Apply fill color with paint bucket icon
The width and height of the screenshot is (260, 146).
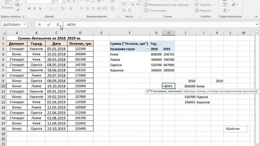point(62,8)
